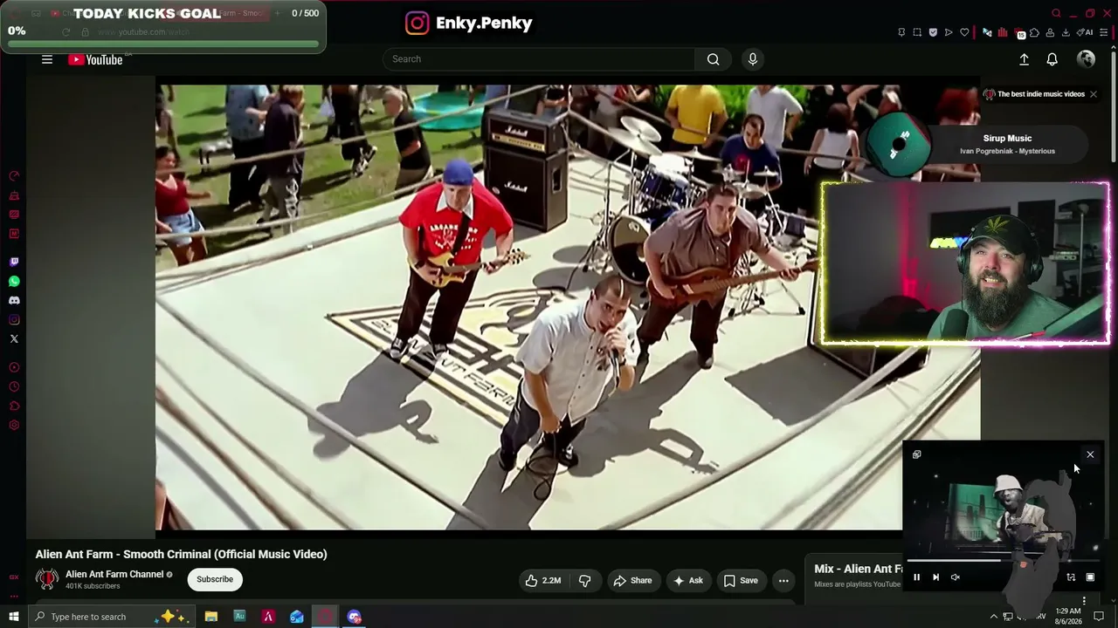Open the Windows notification center
Screen dimensions: 1118x628
click(x=1100, y=617)
